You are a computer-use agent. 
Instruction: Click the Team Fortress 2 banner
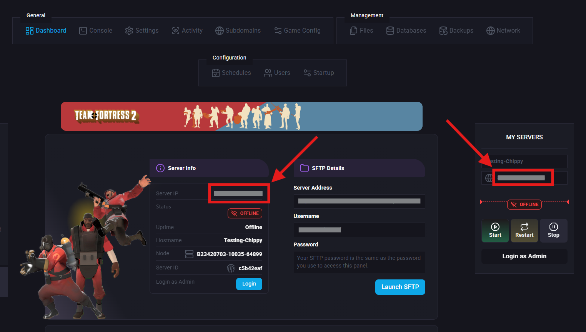pyautogui.click(x=241, y=116)
